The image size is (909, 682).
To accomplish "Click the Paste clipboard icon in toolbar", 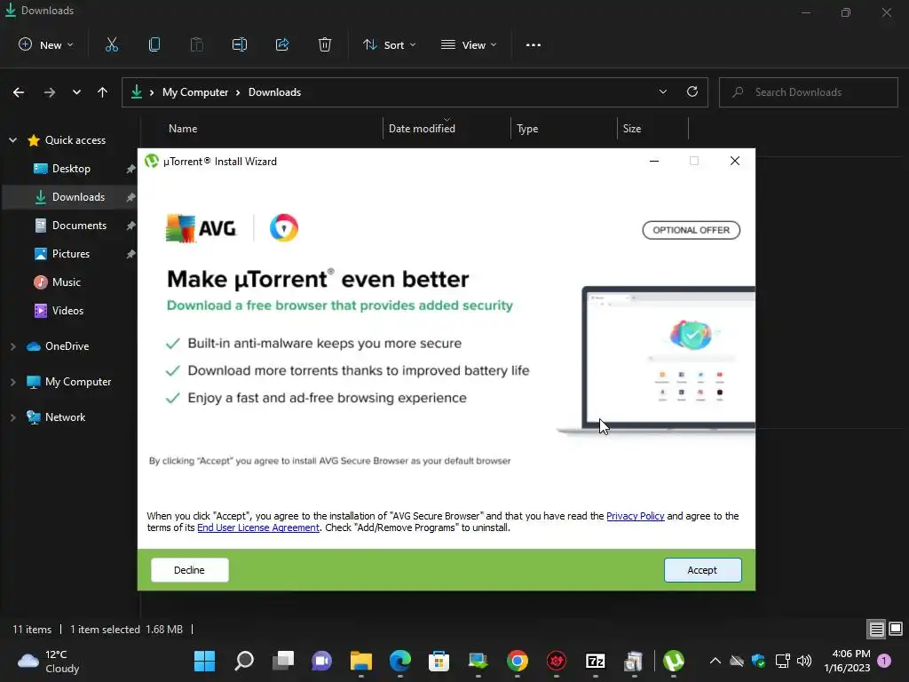I will pyautogui.click(x=196, y=44).
